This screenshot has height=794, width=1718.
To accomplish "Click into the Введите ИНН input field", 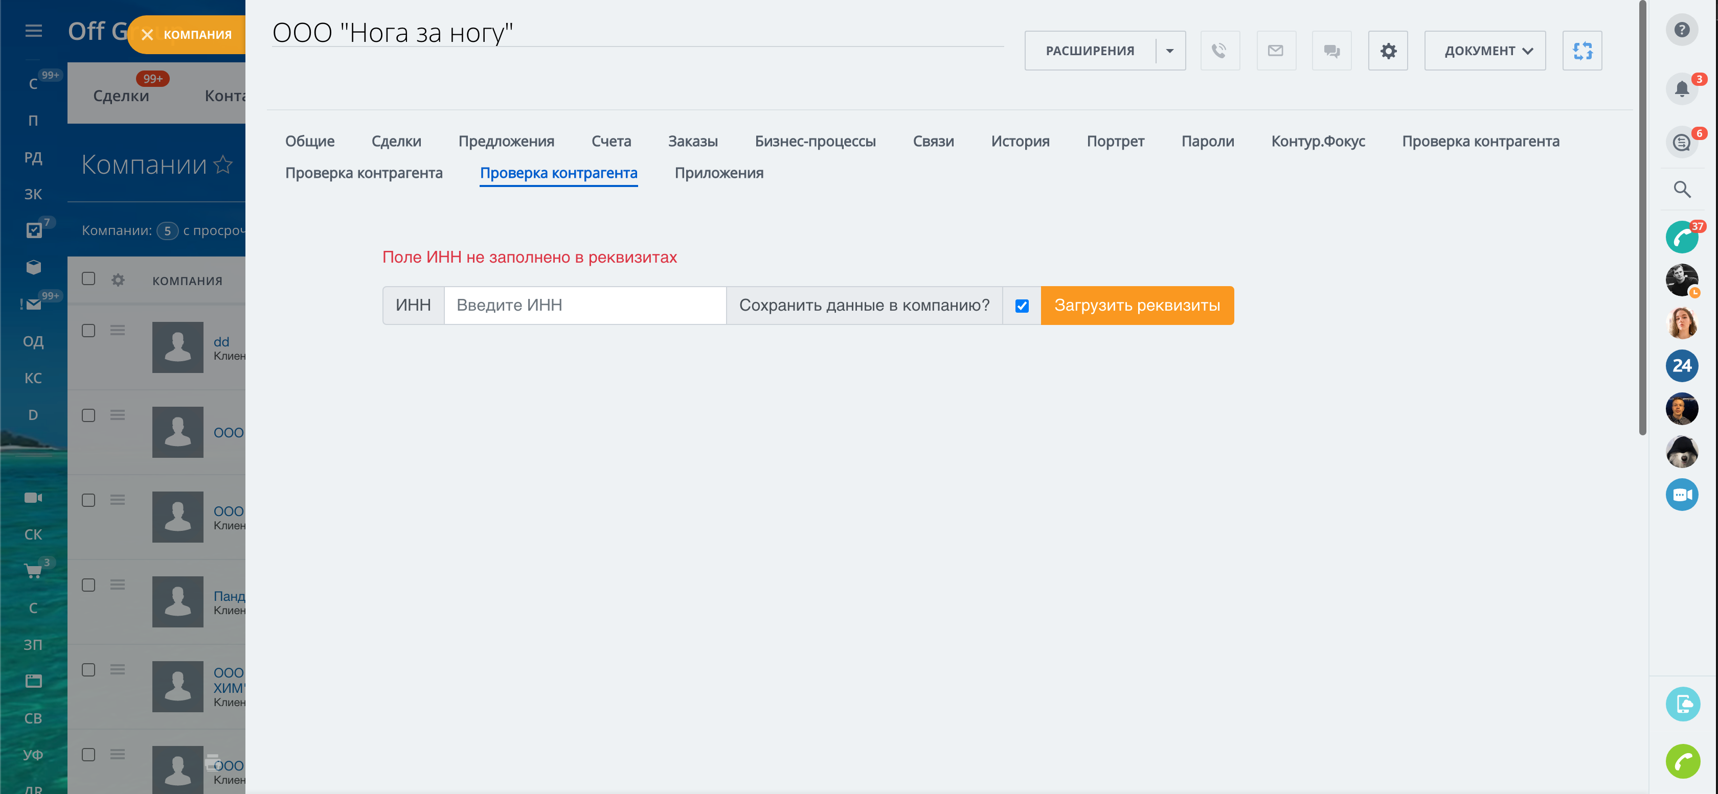I will [x=584, y=306].
